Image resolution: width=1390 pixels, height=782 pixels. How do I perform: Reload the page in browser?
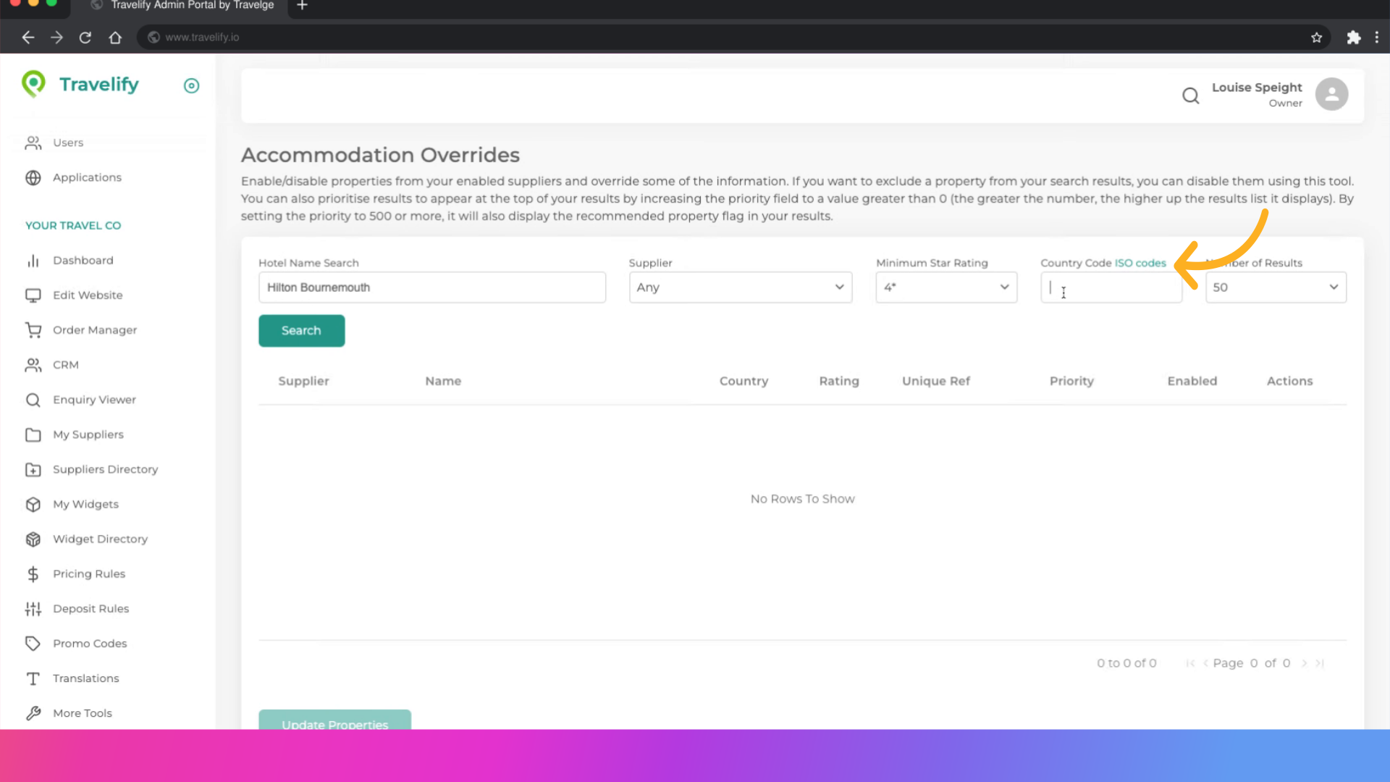pyautogui.click(x=85, y=38)
